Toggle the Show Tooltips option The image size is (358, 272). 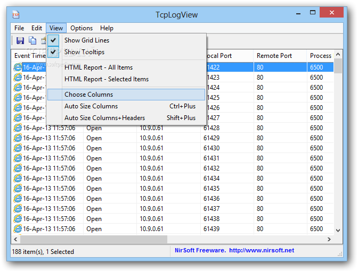(126, 52)
